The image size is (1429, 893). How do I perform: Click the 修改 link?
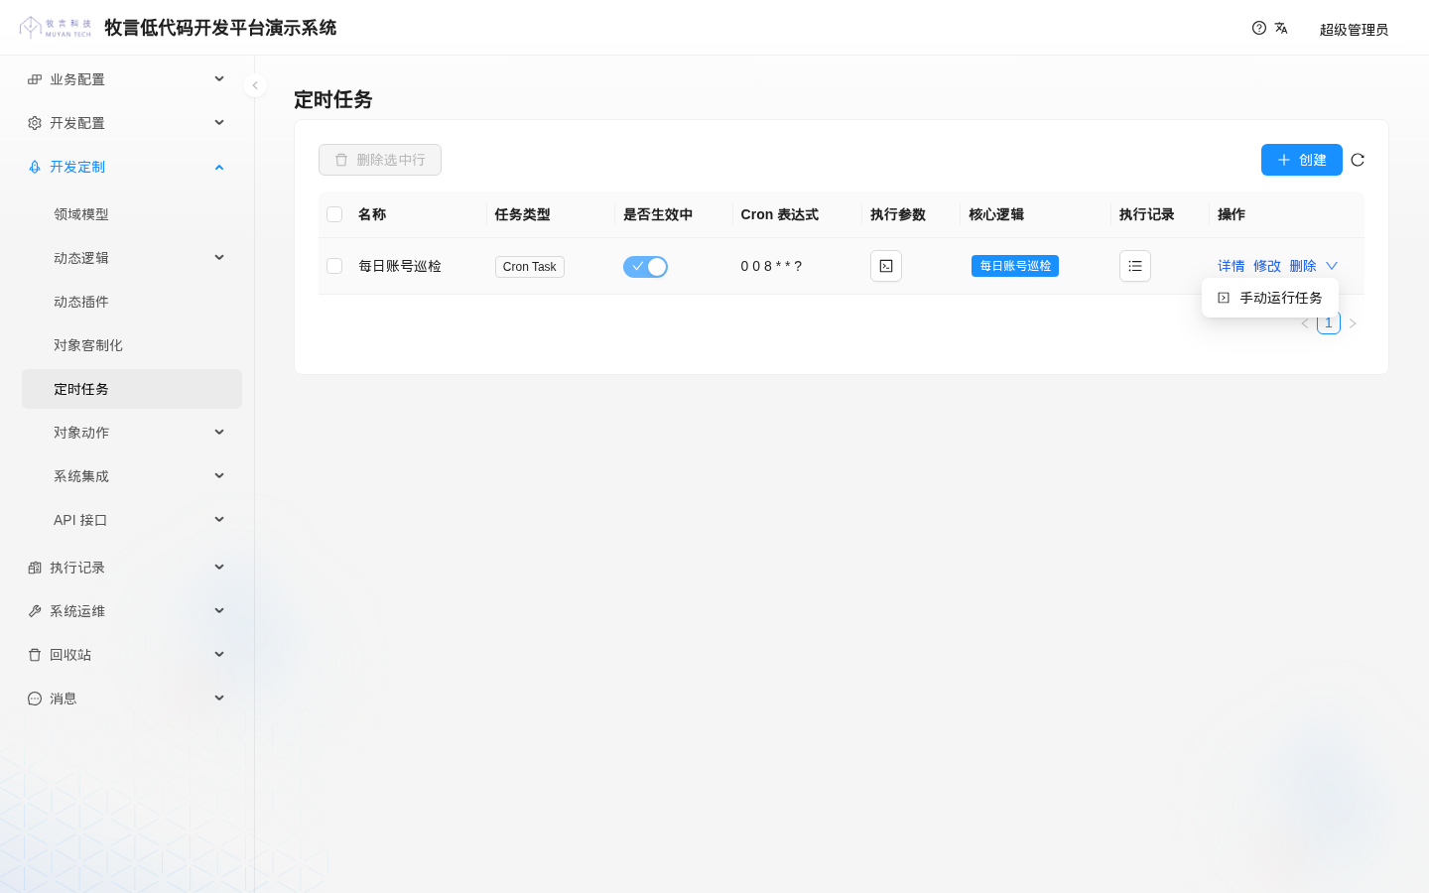[x=1267, y=266]
